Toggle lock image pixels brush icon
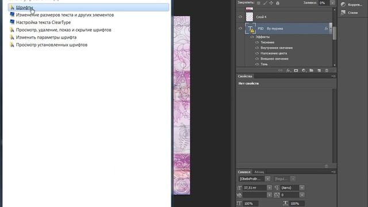The image size is (368, 207). click(265, 3)
